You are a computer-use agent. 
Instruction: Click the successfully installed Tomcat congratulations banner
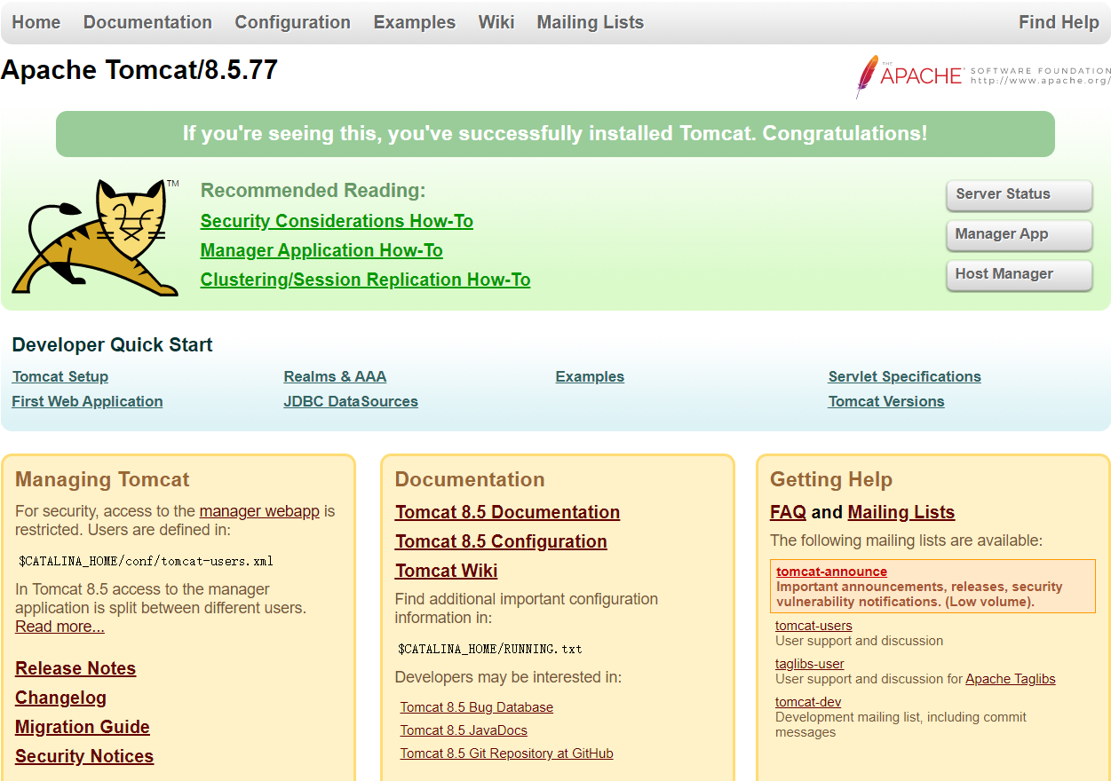[555, 134]
